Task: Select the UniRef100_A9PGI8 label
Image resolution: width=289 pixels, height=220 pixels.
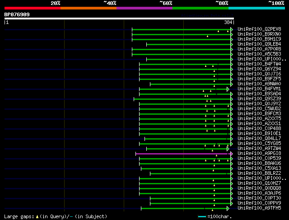Action: point(259,154)
